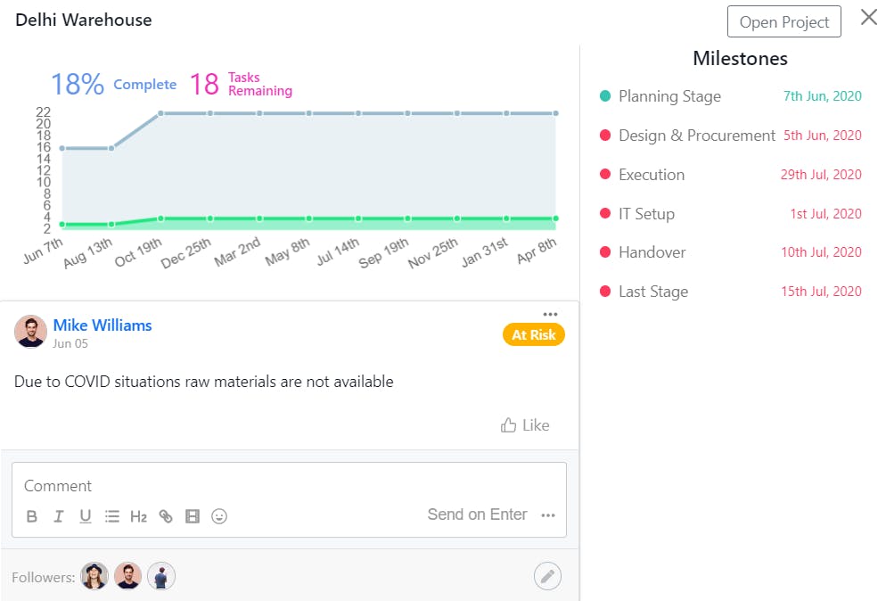
Task: Edit followers with pencil icon
Action: click(x=548, y=576)
